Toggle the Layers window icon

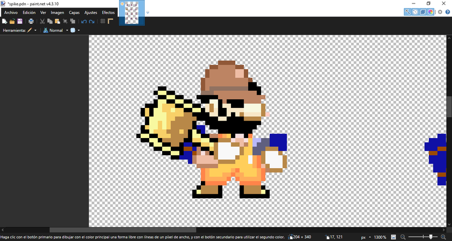click(x=423, y=12)
